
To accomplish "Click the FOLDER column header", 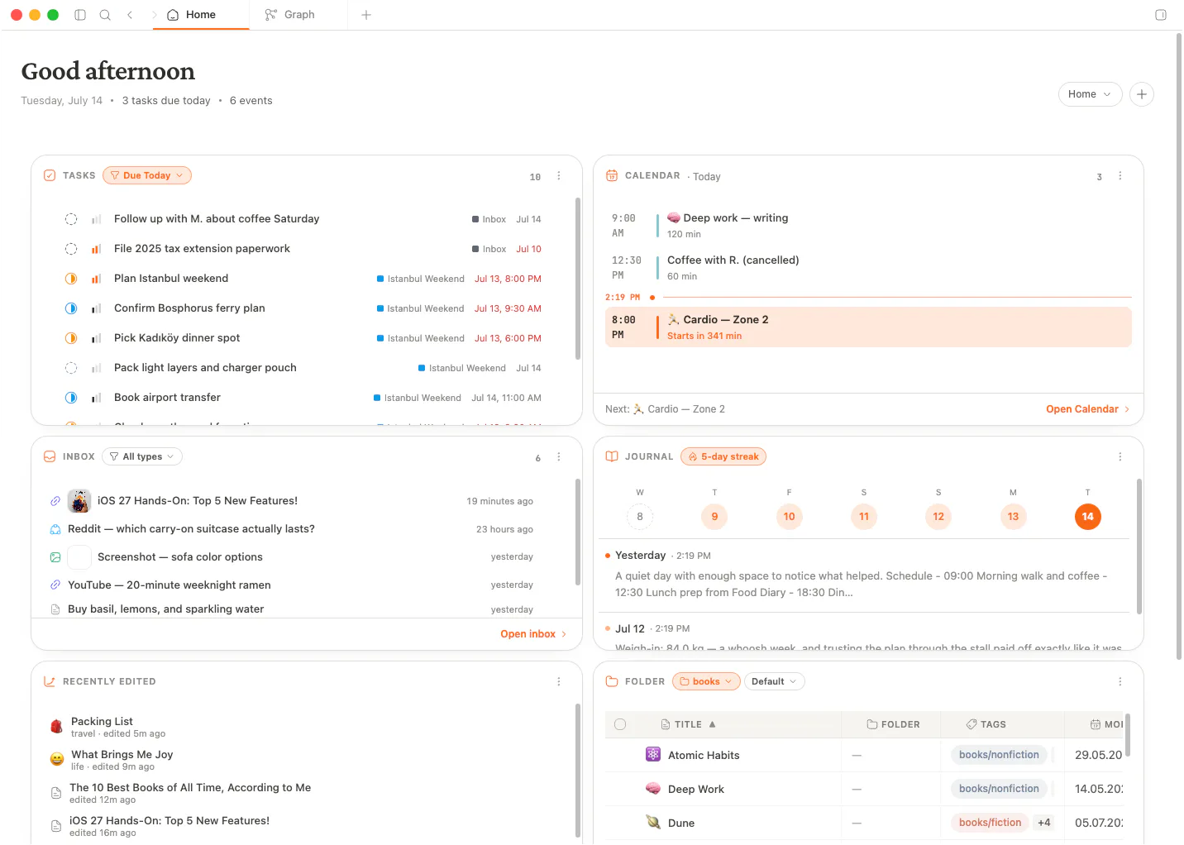I will (893, 724).
